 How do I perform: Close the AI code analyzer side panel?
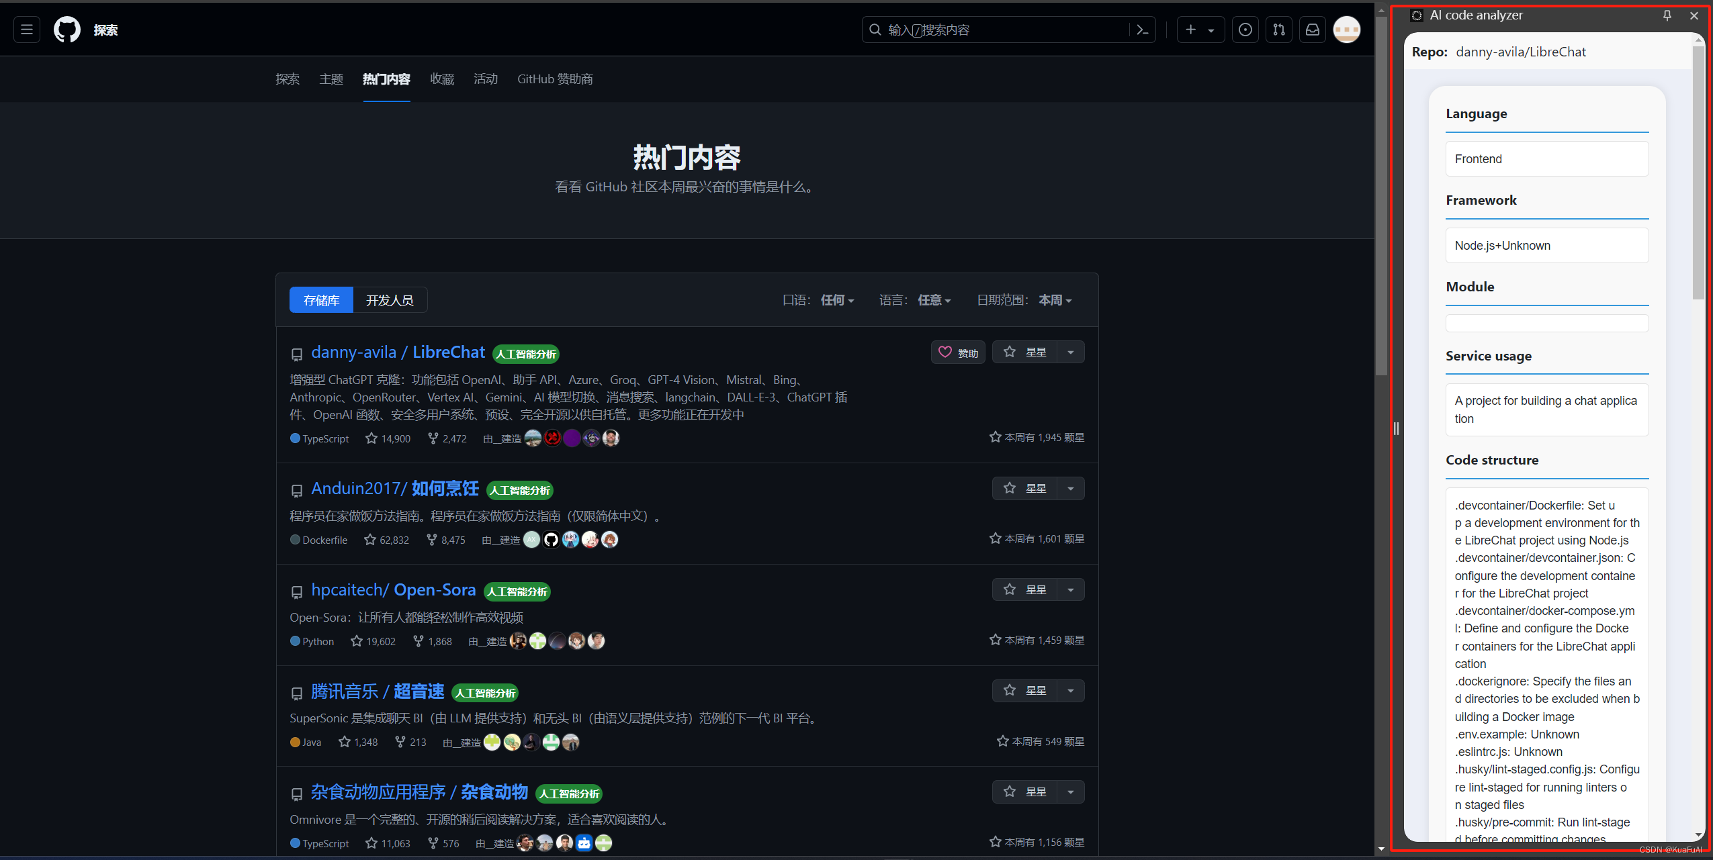pyautogui.click(x=1694, y=15)
